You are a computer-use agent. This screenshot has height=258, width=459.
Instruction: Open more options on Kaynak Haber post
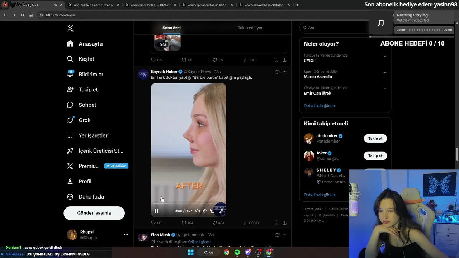pyautogui.click(x=284, y=72)
